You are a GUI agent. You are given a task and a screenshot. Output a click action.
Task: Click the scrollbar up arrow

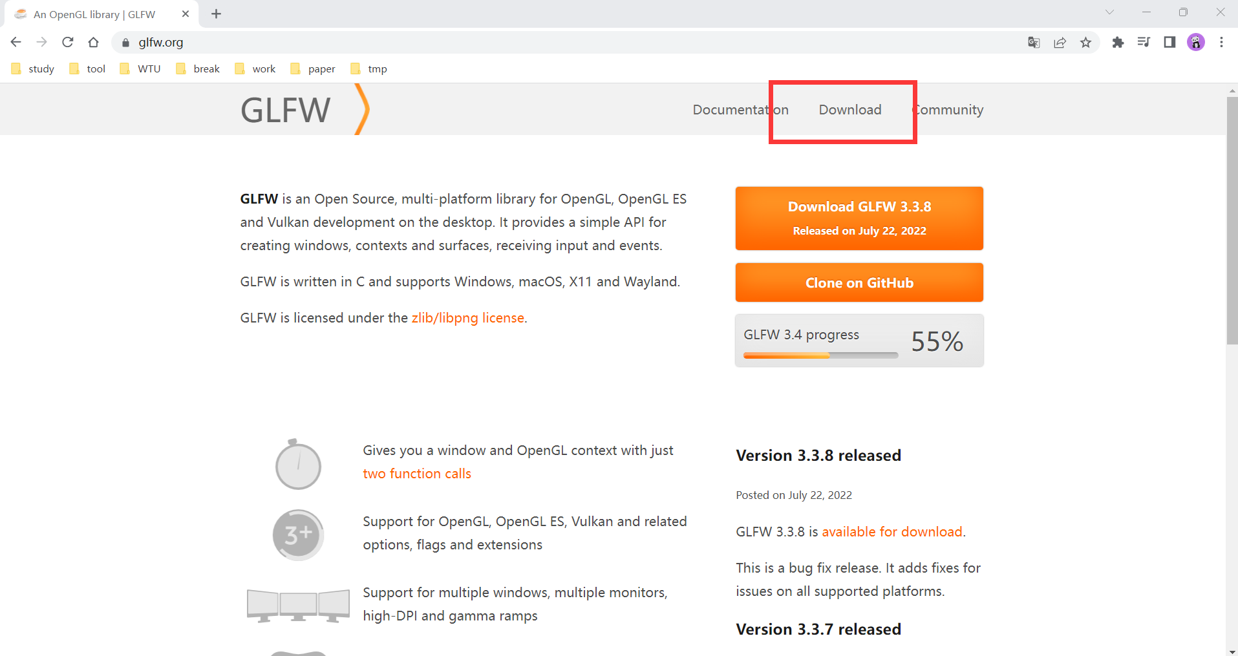coord(1232,90)
